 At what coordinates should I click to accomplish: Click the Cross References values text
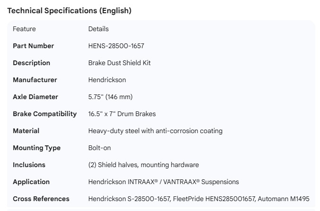click(x=199, y=199)
